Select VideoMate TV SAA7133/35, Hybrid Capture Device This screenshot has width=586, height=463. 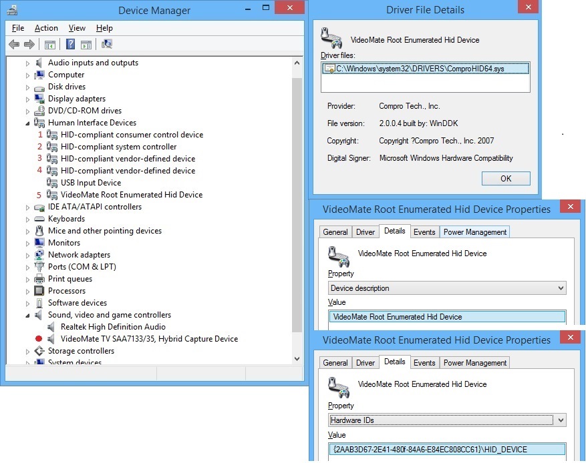150,339
